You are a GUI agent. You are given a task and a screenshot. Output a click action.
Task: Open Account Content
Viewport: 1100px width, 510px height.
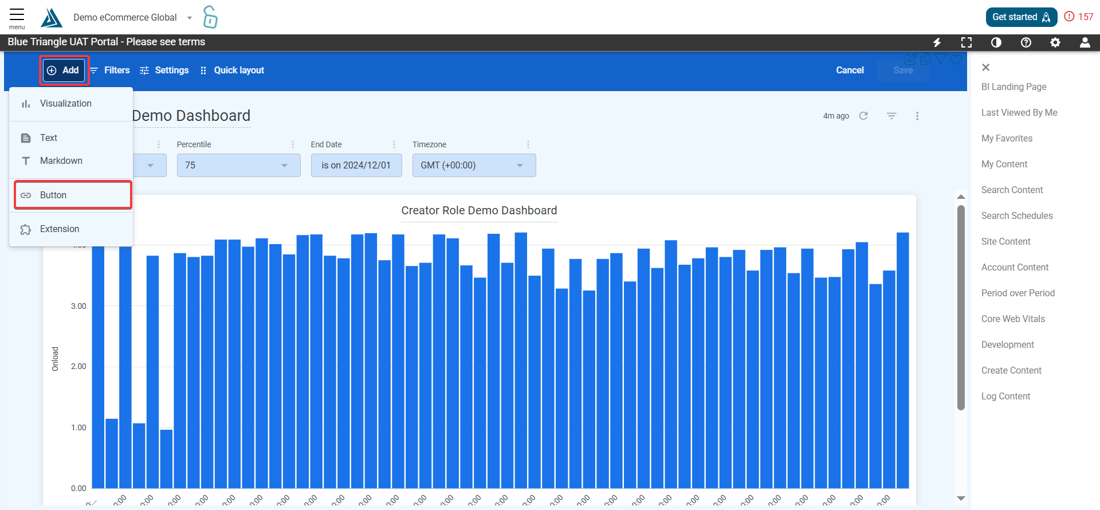coord(1015,268)
